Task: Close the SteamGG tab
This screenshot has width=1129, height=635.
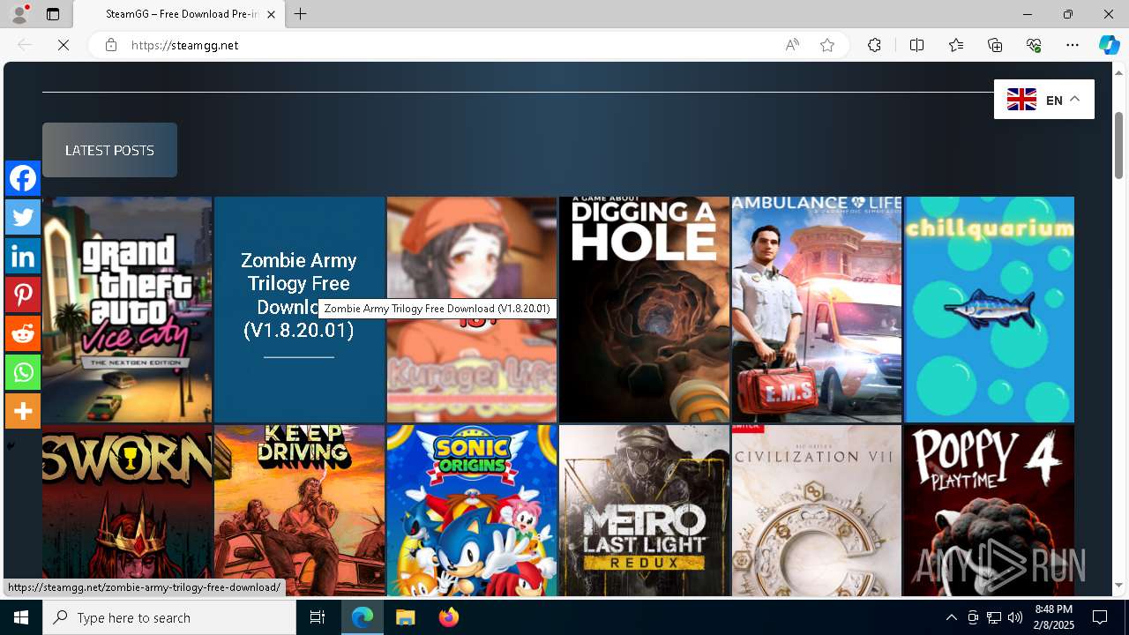Action: click(x=272, y=14)
